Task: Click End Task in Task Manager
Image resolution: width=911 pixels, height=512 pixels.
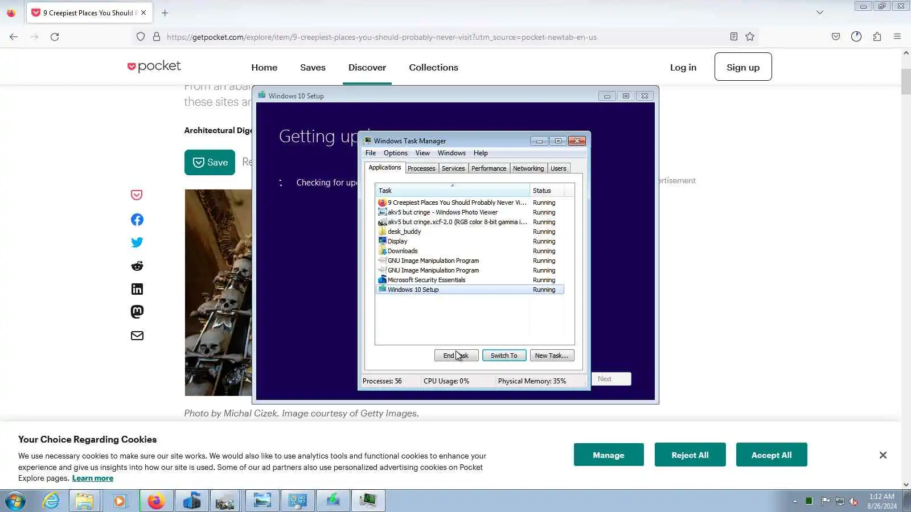Action: 456,356
